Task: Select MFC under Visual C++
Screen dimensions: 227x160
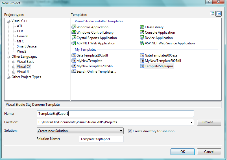Action: pos(20,41)
